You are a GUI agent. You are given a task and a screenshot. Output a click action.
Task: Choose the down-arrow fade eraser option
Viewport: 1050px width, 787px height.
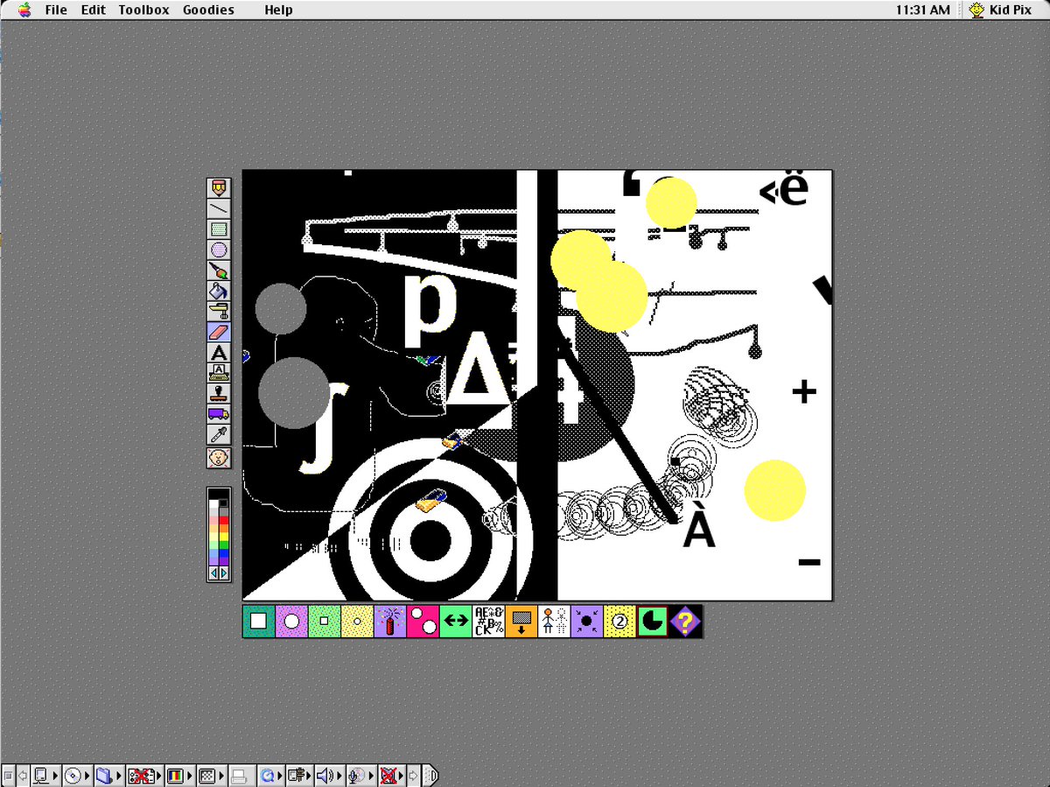click(x=521, y=622)
